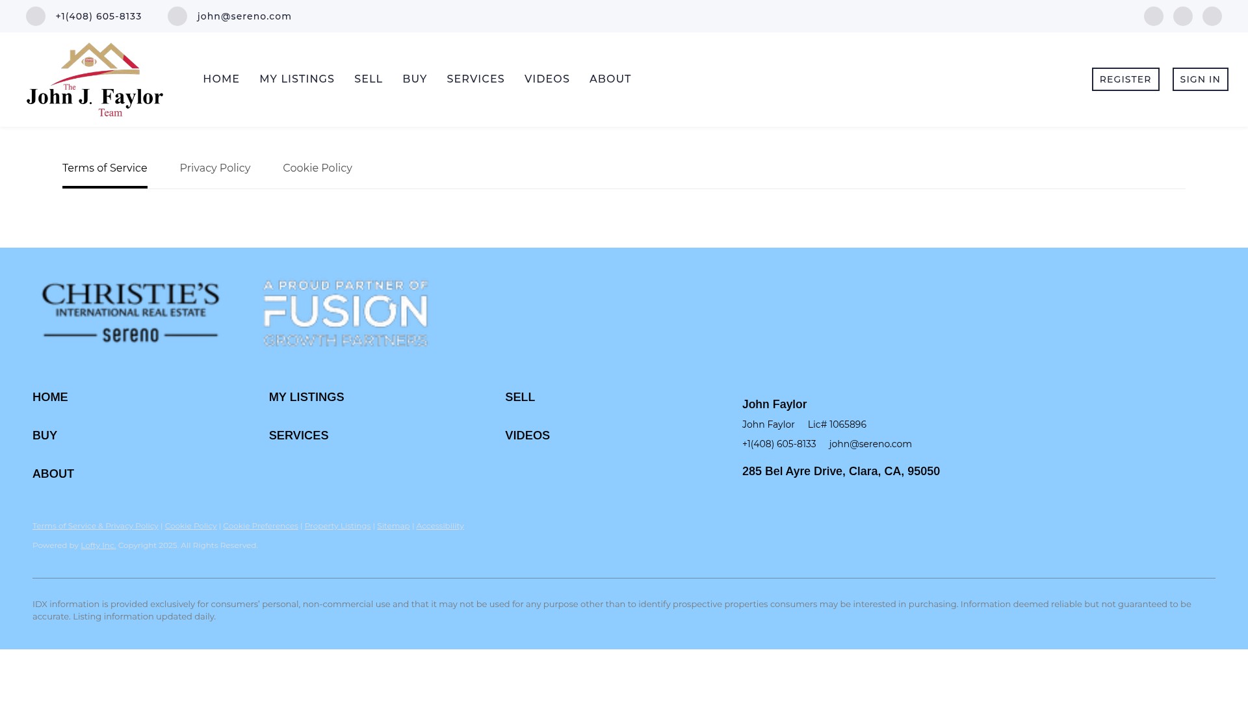Viewport: 1248px width, 702px height.
Task: Open Terms of Service & Privacy Policy footer link
Action: pyautogui.click(x=96, y=526)
